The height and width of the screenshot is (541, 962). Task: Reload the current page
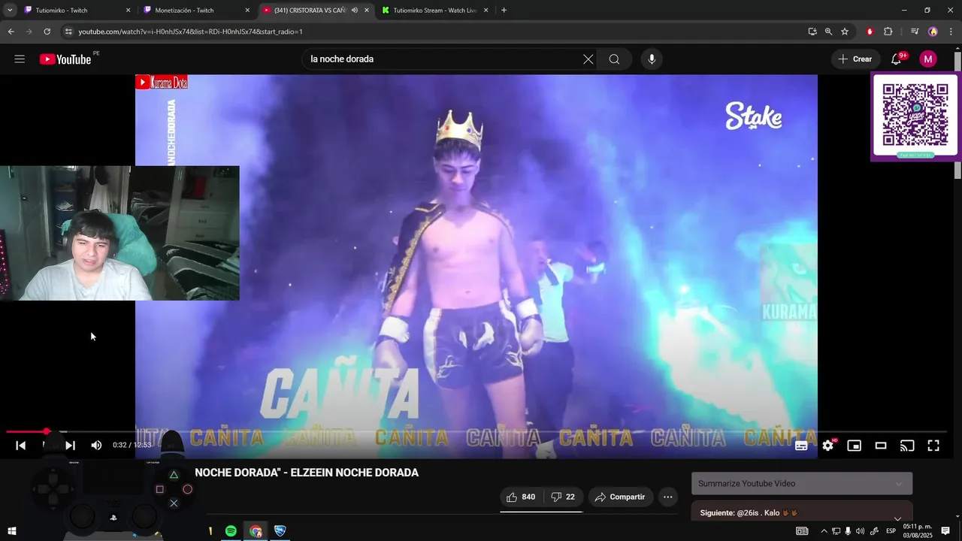click(47, 32)
